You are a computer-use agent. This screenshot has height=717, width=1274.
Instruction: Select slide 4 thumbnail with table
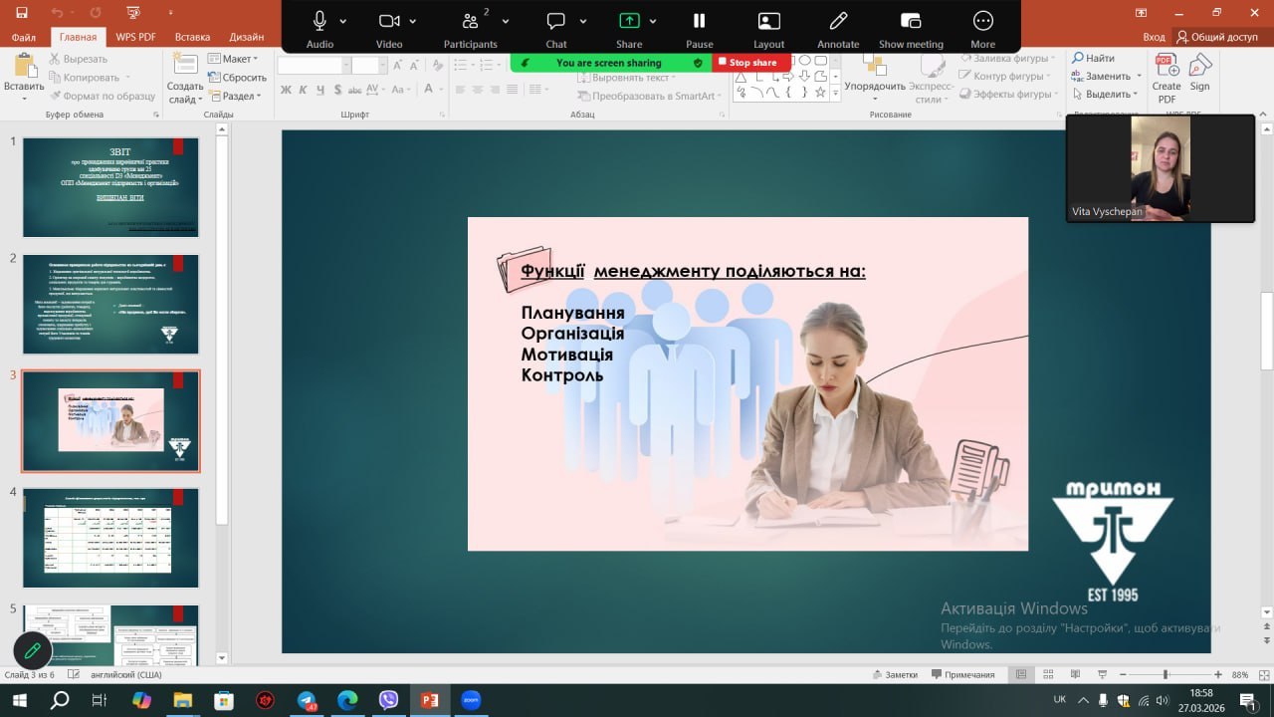point(110,538)
